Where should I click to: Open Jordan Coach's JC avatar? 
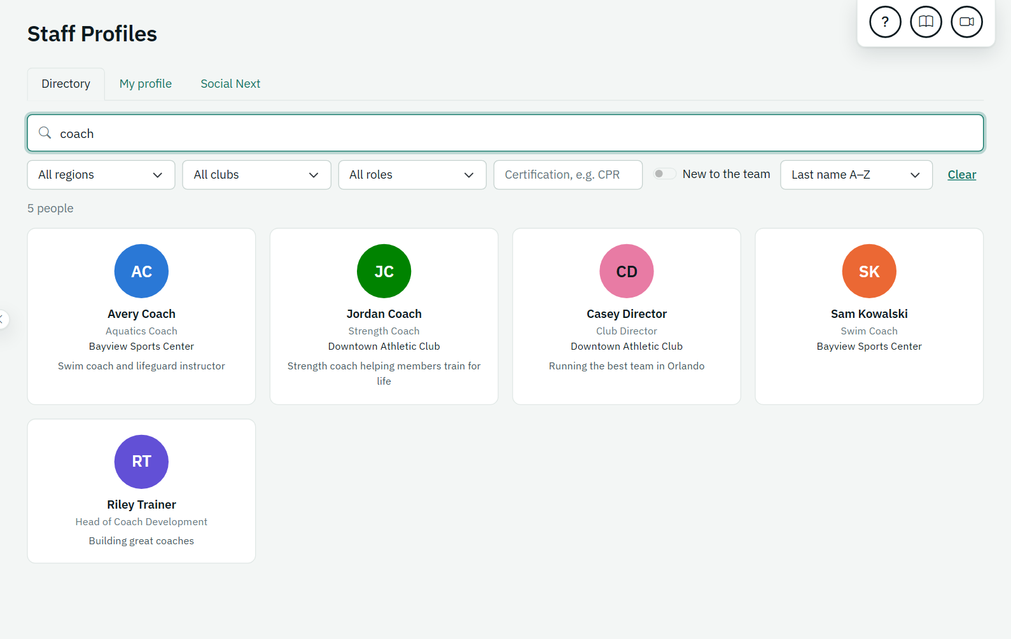click(384, 271)
